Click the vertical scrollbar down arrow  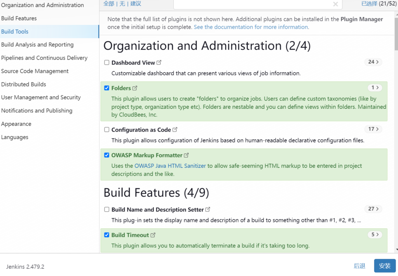click(x=396, y=250)
